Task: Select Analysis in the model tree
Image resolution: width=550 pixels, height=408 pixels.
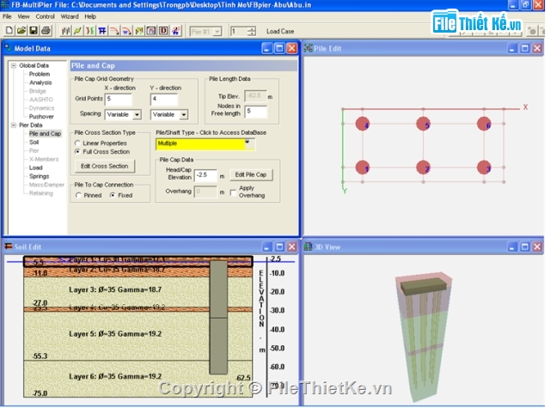Action: 40,82
